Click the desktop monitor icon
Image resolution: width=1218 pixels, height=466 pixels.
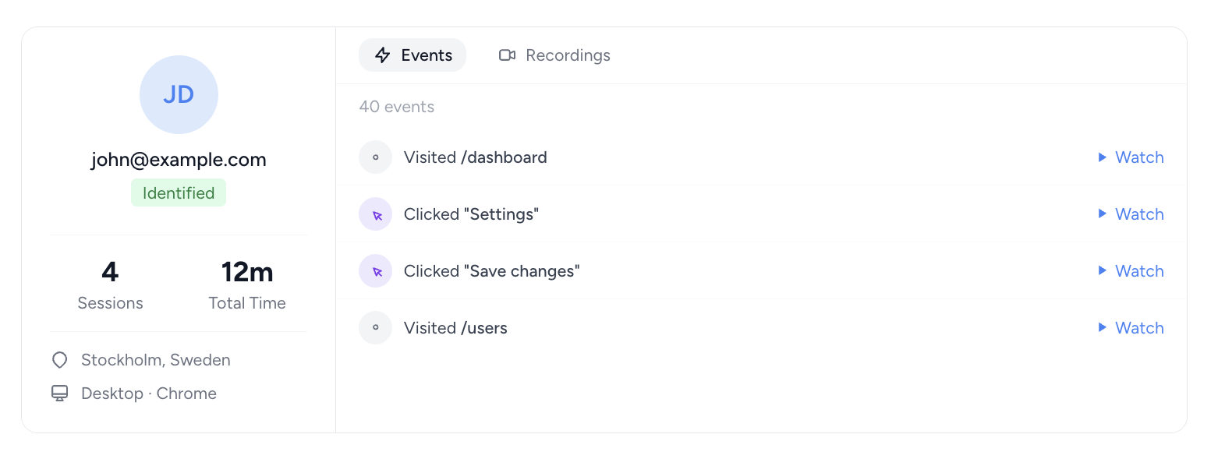(59, 394)
